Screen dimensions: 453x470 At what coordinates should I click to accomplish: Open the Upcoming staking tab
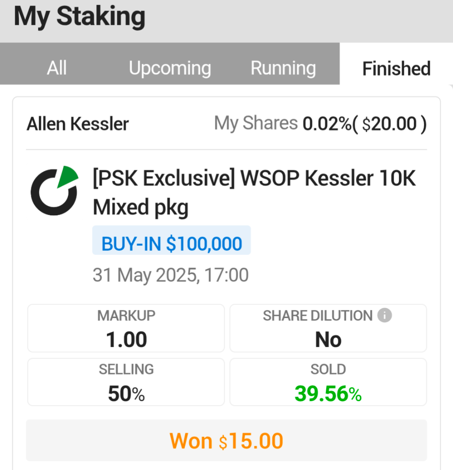coord(170,68)
